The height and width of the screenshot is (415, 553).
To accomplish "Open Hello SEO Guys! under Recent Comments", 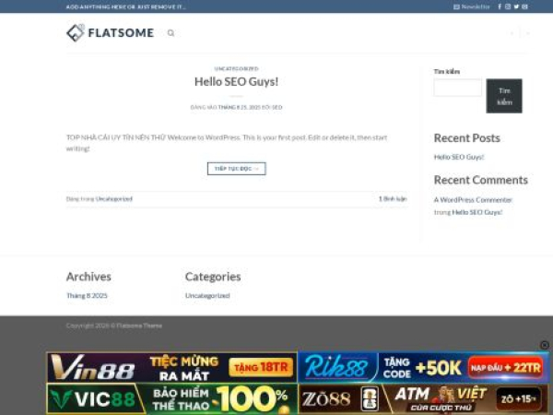I will (x=477, y=212).
